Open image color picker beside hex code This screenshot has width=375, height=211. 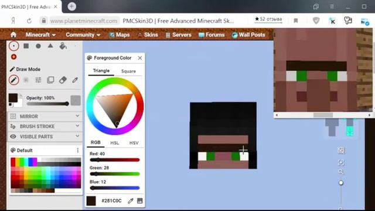140,200
